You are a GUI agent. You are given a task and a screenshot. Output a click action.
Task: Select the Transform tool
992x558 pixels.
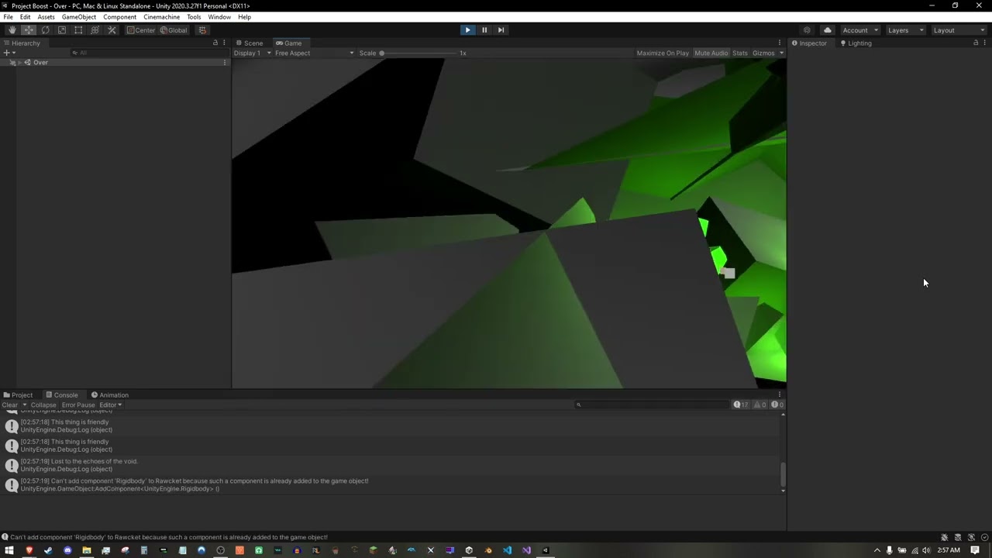click(x=95, y=30)
